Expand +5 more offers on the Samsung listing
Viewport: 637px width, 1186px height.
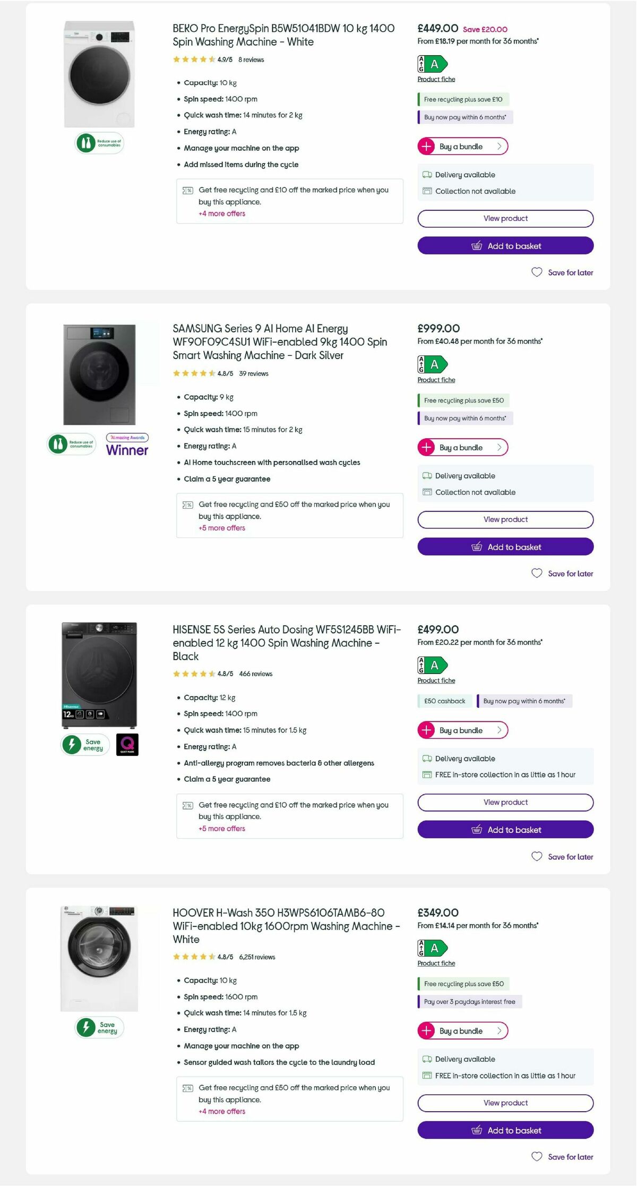coord(222,528)
